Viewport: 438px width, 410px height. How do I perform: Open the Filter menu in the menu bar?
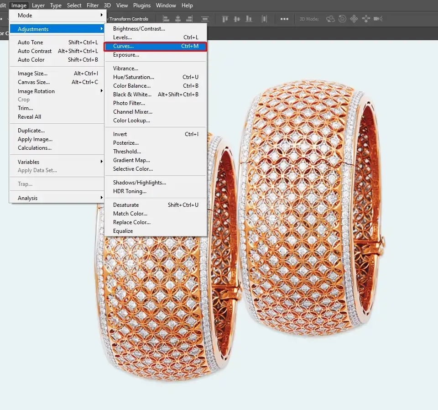[93, 5]
